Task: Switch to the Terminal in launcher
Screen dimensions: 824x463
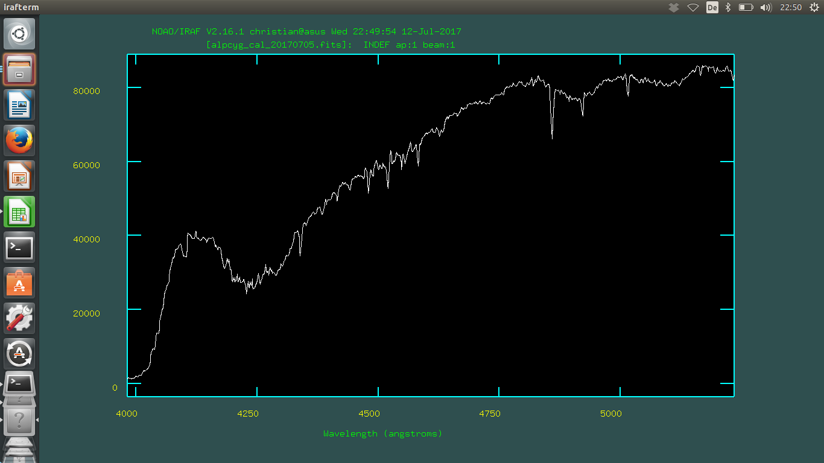Action: 20,247
